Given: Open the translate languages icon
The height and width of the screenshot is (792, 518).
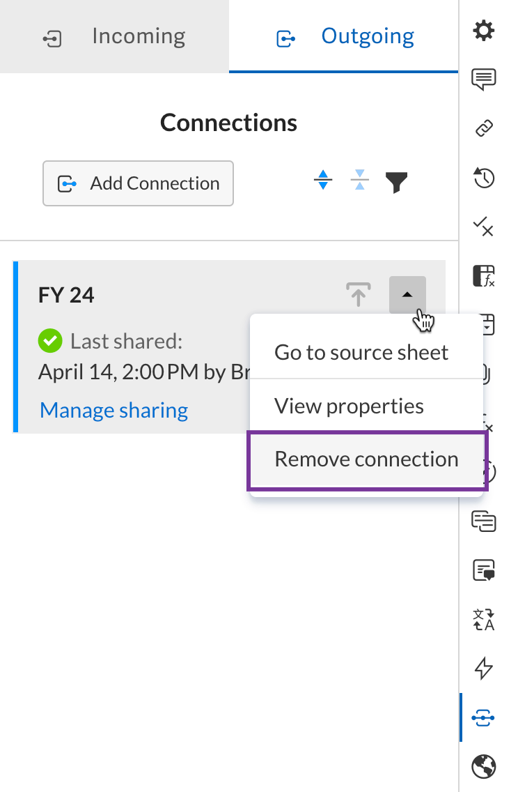Looking at the screenshot, I should tap(483, 619).
